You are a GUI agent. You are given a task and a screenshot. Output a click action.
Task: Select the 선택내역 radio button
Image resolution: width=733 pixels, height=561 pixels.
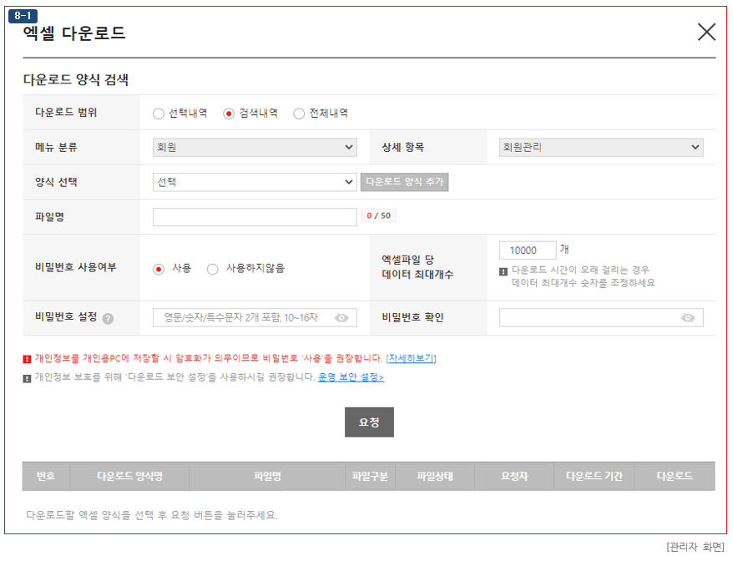coord(159,114)
